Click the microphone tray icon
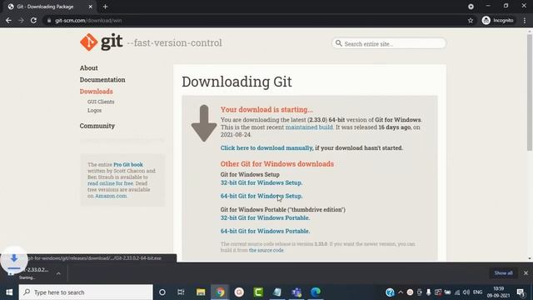The width and height of the screenshot is (533, 300). coord(429,292)
